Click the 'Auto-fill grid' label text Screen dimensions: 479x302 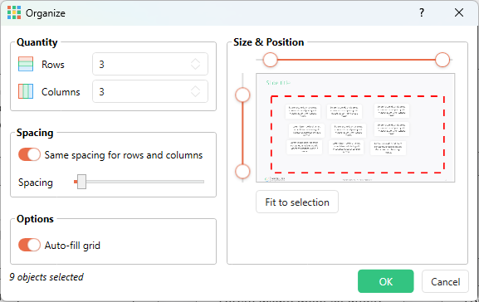pyautogui.click(x=72, y=246)
